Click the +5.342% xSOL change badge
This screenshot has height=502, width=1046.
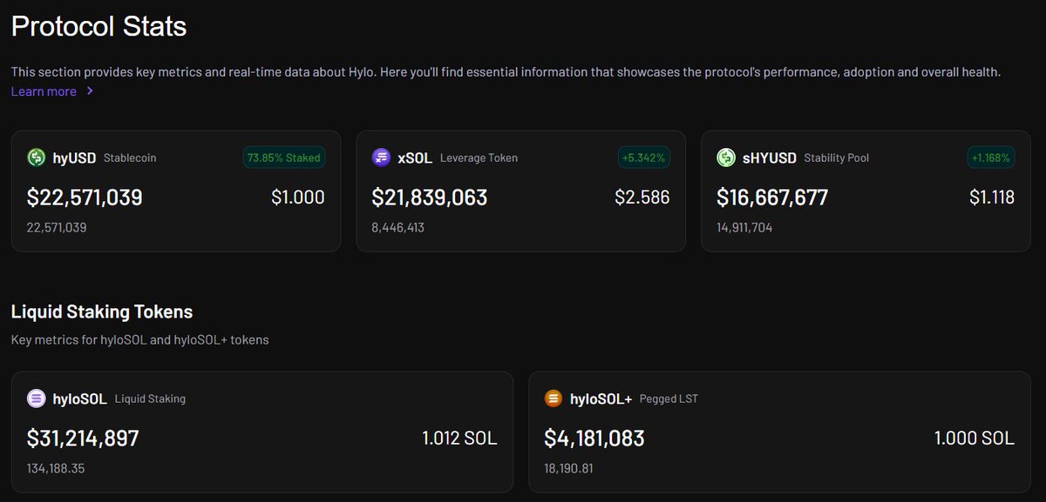click(643, 157)
